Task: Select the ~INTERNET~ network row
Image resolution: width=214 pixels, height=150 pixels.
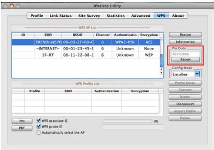Action: pyautogui.click(x=86, y=49)
